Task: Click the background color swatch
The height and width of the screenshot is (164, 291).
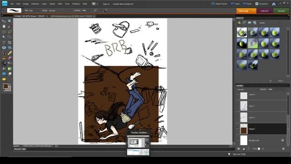Action: pos(9,89)
